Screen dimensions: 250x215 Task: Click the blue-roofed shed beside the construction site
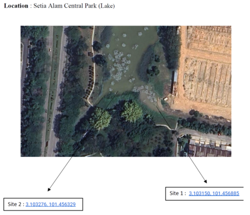point(176,76)
